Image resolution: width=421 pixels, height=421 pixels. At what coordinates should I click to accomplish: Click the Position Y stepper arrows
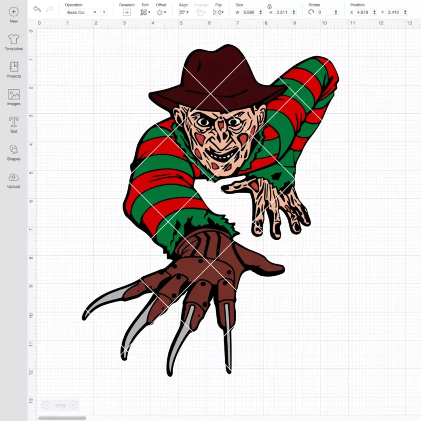point(405,12)
